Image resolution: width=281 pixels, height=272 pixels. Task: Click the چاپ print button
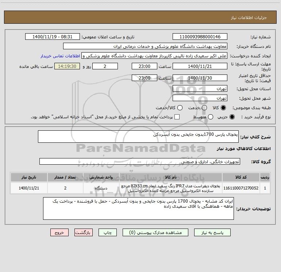coord(108,233)
